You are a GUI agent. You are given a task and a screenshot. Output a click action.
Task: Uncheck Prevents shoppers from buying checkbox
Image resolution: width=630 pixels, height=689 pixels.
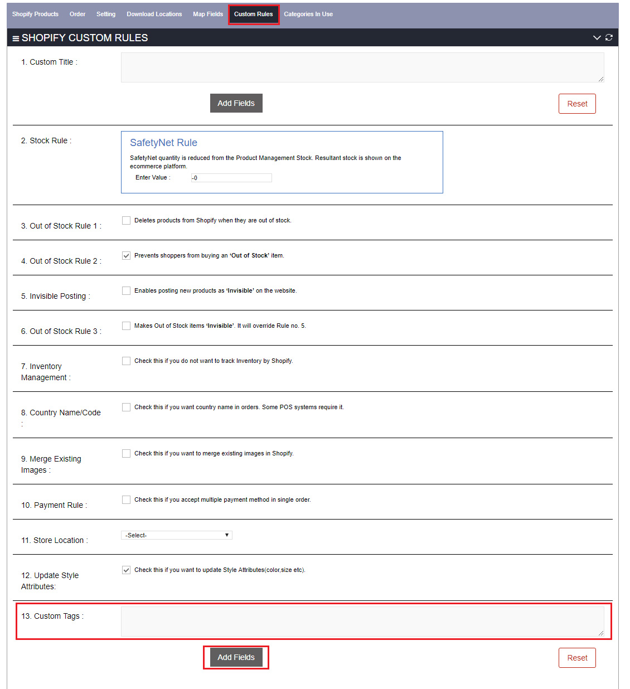point(127,256)
